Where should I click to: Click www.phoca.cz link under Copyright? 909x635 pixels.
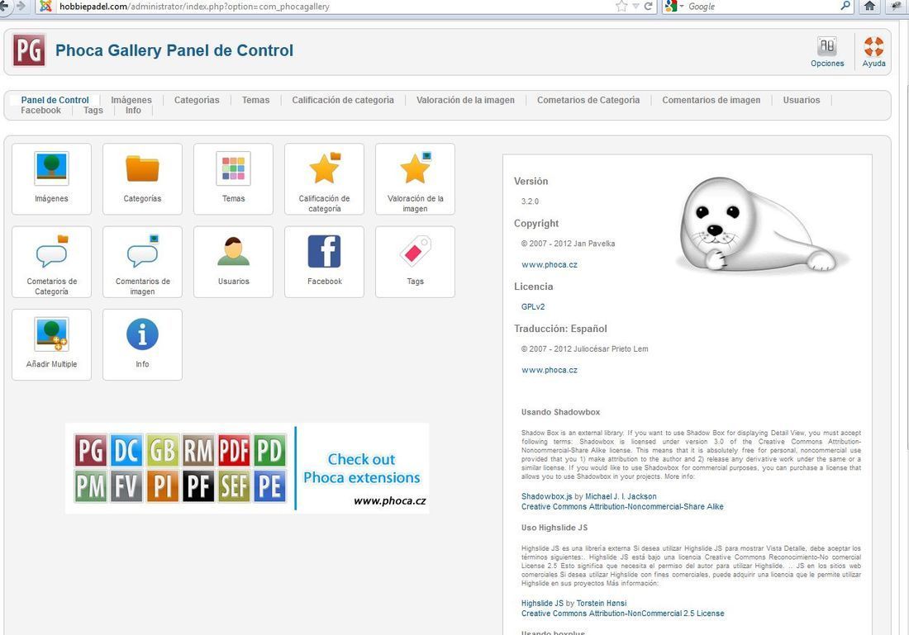tap(550, 264)
